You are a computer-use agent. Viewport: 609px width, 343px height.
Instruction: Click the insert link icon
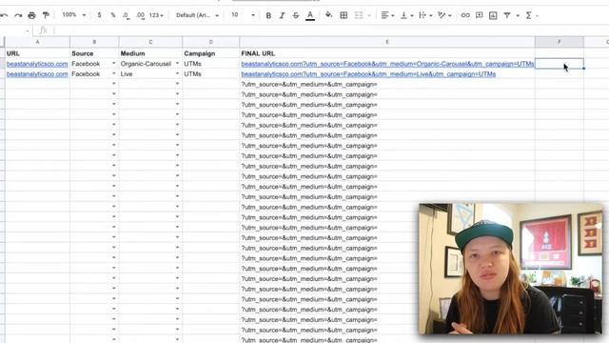(x=465, y=15)
